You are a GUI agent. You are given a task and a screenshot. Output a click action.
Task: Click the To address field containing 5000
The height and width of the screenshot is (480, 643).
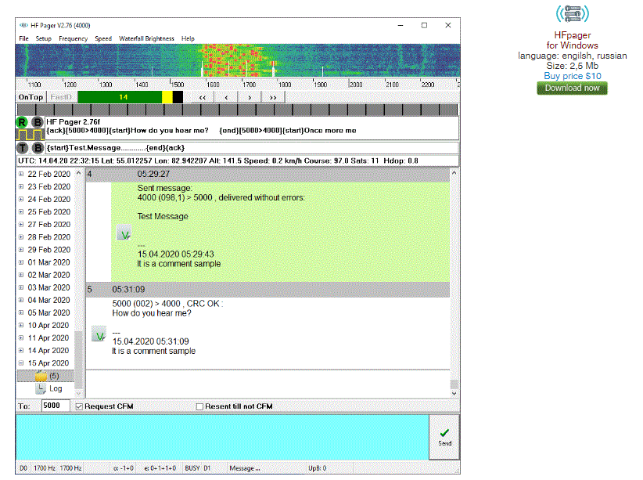[x=56, y=406]
